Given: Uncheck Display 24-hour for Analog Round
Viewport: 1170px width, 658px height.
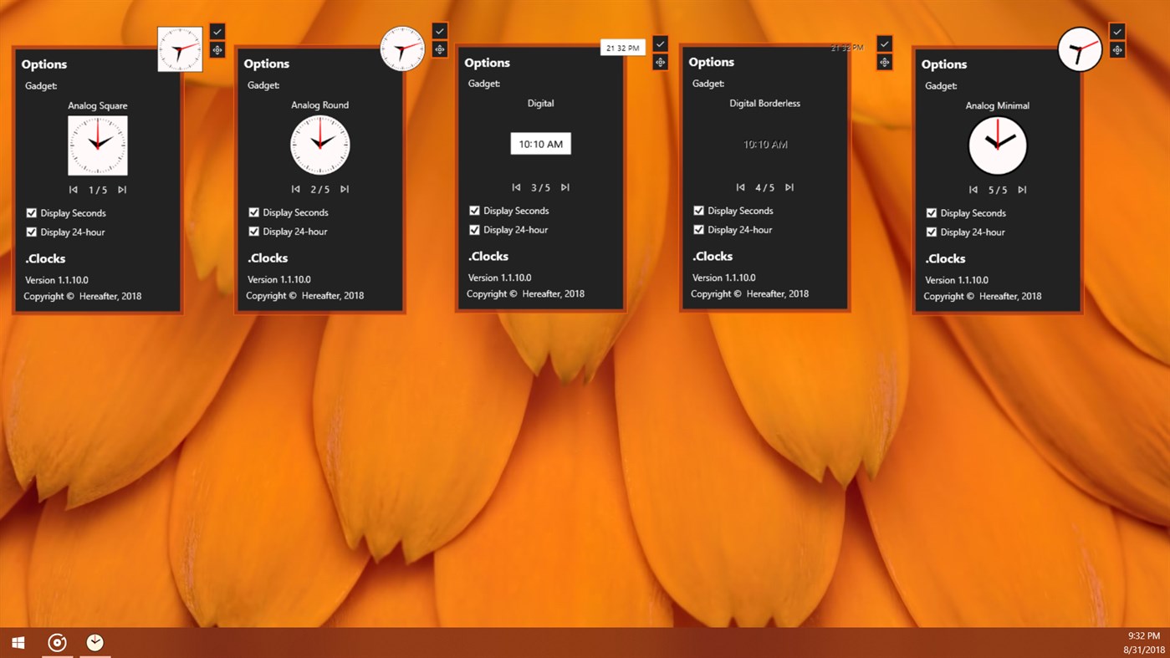Looking at the screenshot, I should [x=254, y=232].
